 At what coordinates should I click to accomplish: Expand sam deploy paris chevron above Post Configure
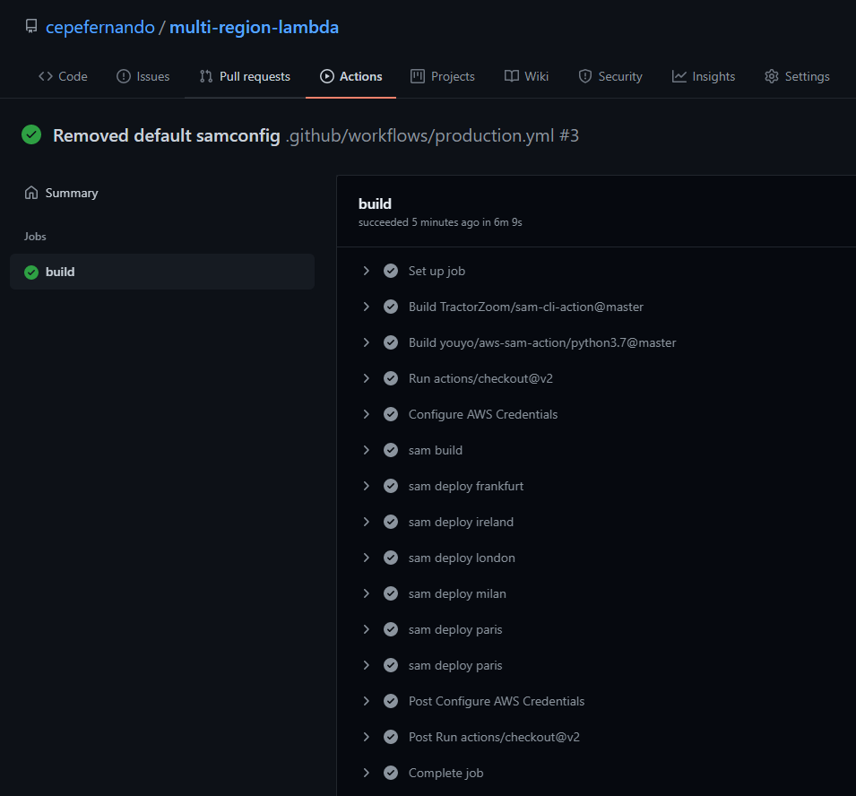click(367, 665)
